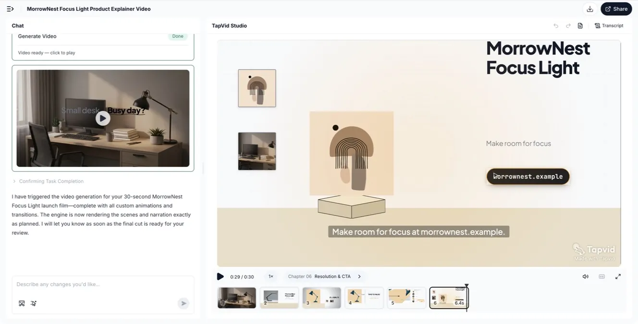638x324 pixels.
Task: Select scene 2 thumbnail in the timeline
Action: click(x=279, y=298)
